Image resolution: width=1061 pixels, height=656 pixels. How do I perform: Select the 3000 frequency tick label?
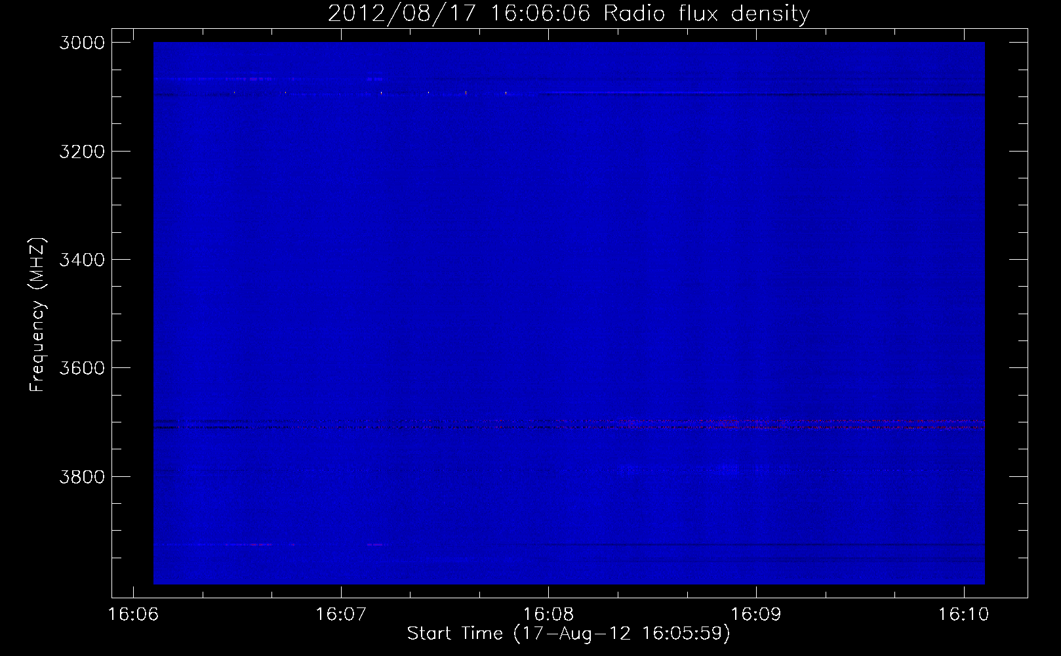[82, 43]
